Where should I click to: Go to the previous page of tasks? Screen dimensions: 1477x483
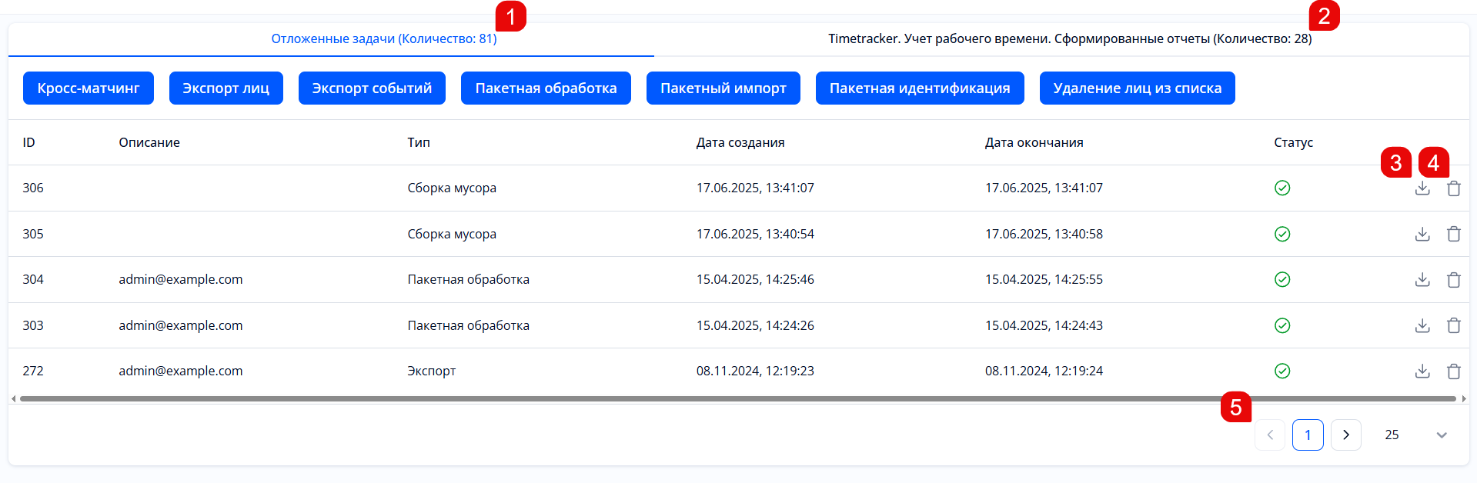click(1270, 435)
